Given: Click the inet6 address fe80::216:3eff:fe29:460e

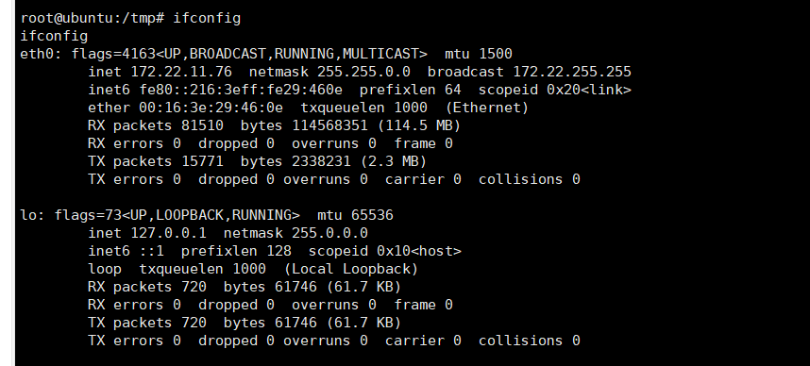Looking at the screenshot, I should tap(241, 90).
